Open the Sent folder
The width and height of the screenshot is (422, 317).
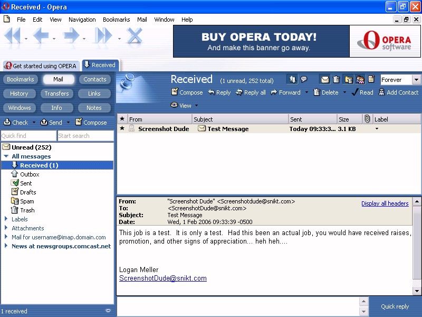point(22,183)
